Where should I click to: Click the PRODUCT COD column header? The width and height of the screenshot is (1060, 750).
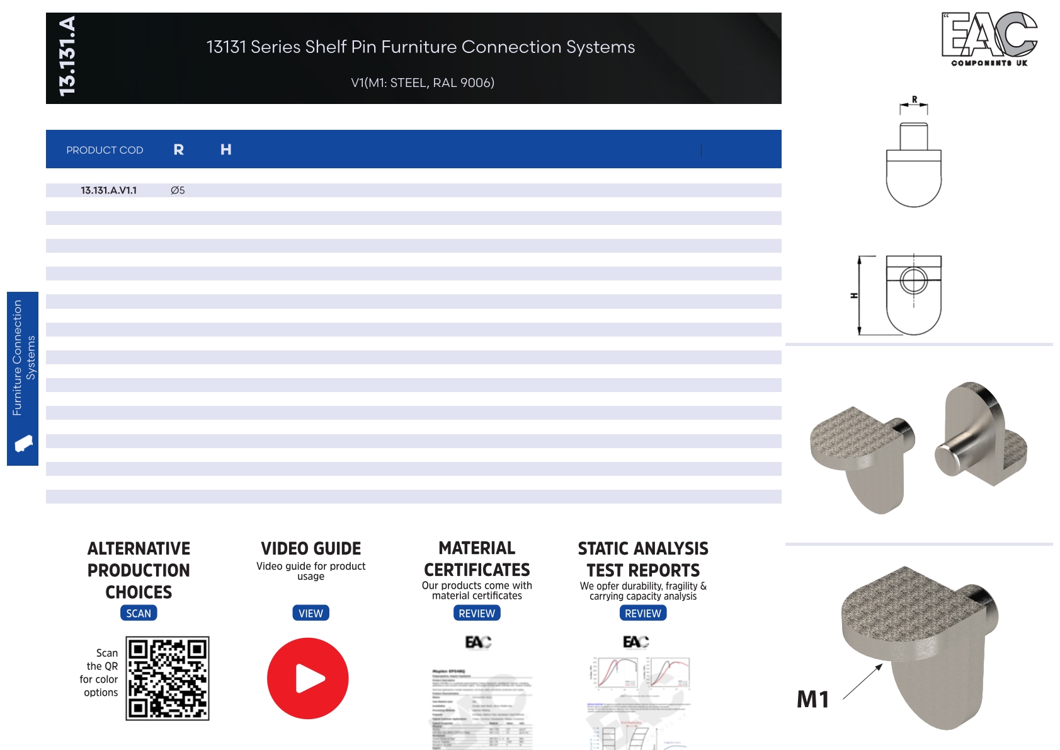[105, 150]
